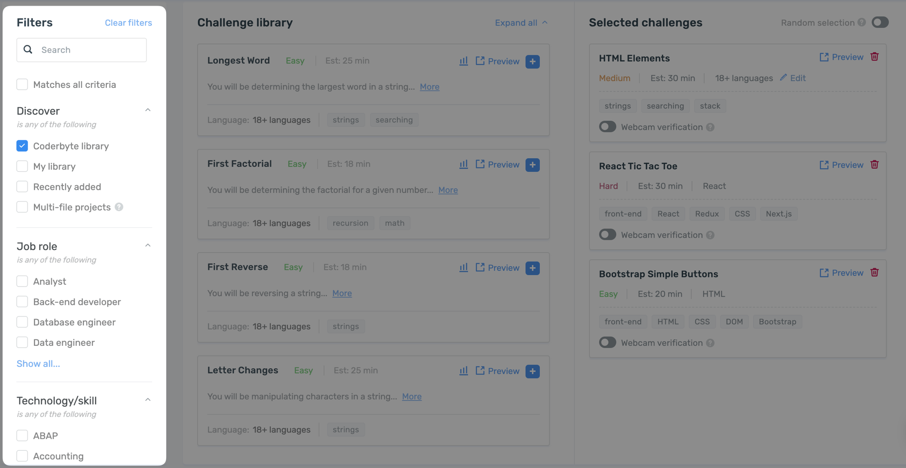The height and width of the screenshot is (468, 906).
Task: Open the More link for Longest Word
Action: click(x=429, y=87)
